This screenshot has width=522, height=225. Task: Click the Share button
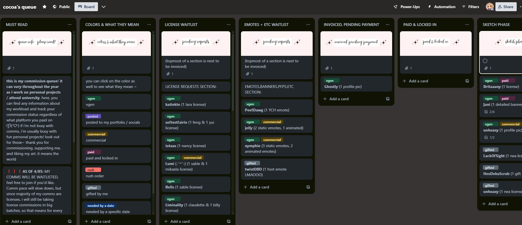pyautogui.click(x=506, y=7)
